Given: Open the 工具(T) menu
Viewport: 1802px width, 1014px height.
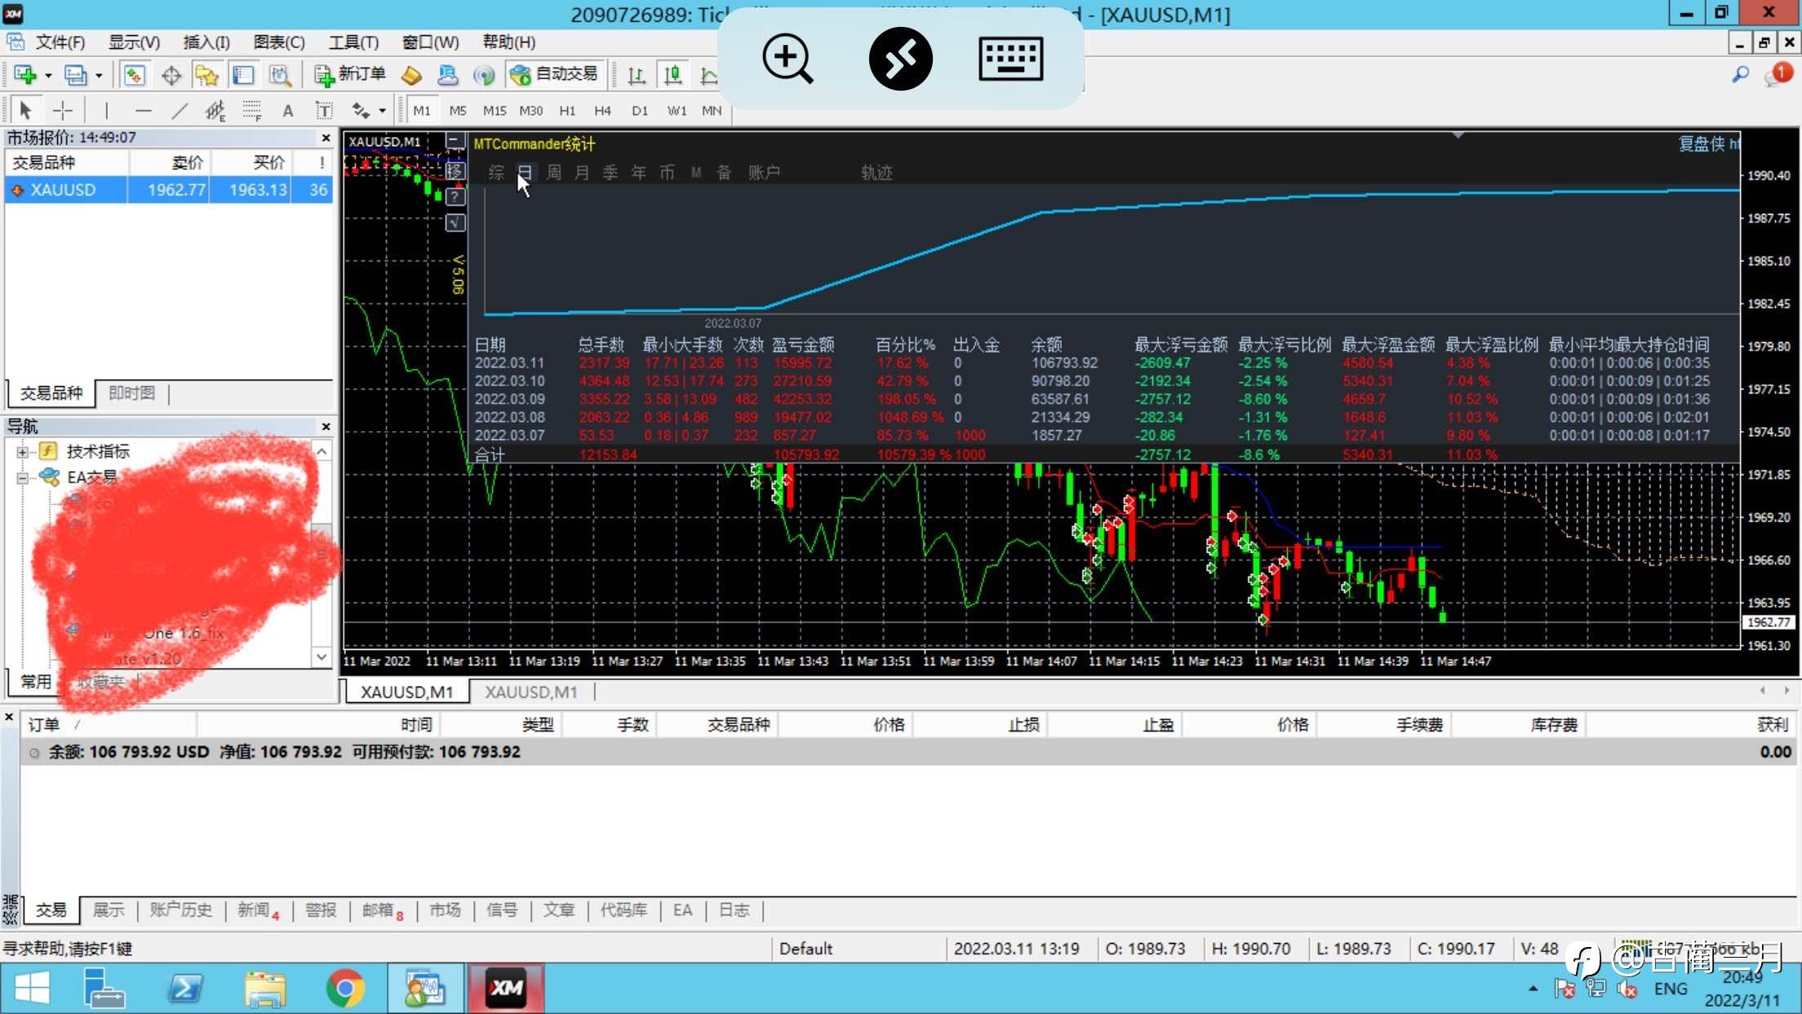Looking at the screenshot, I should tap(353, 42).
